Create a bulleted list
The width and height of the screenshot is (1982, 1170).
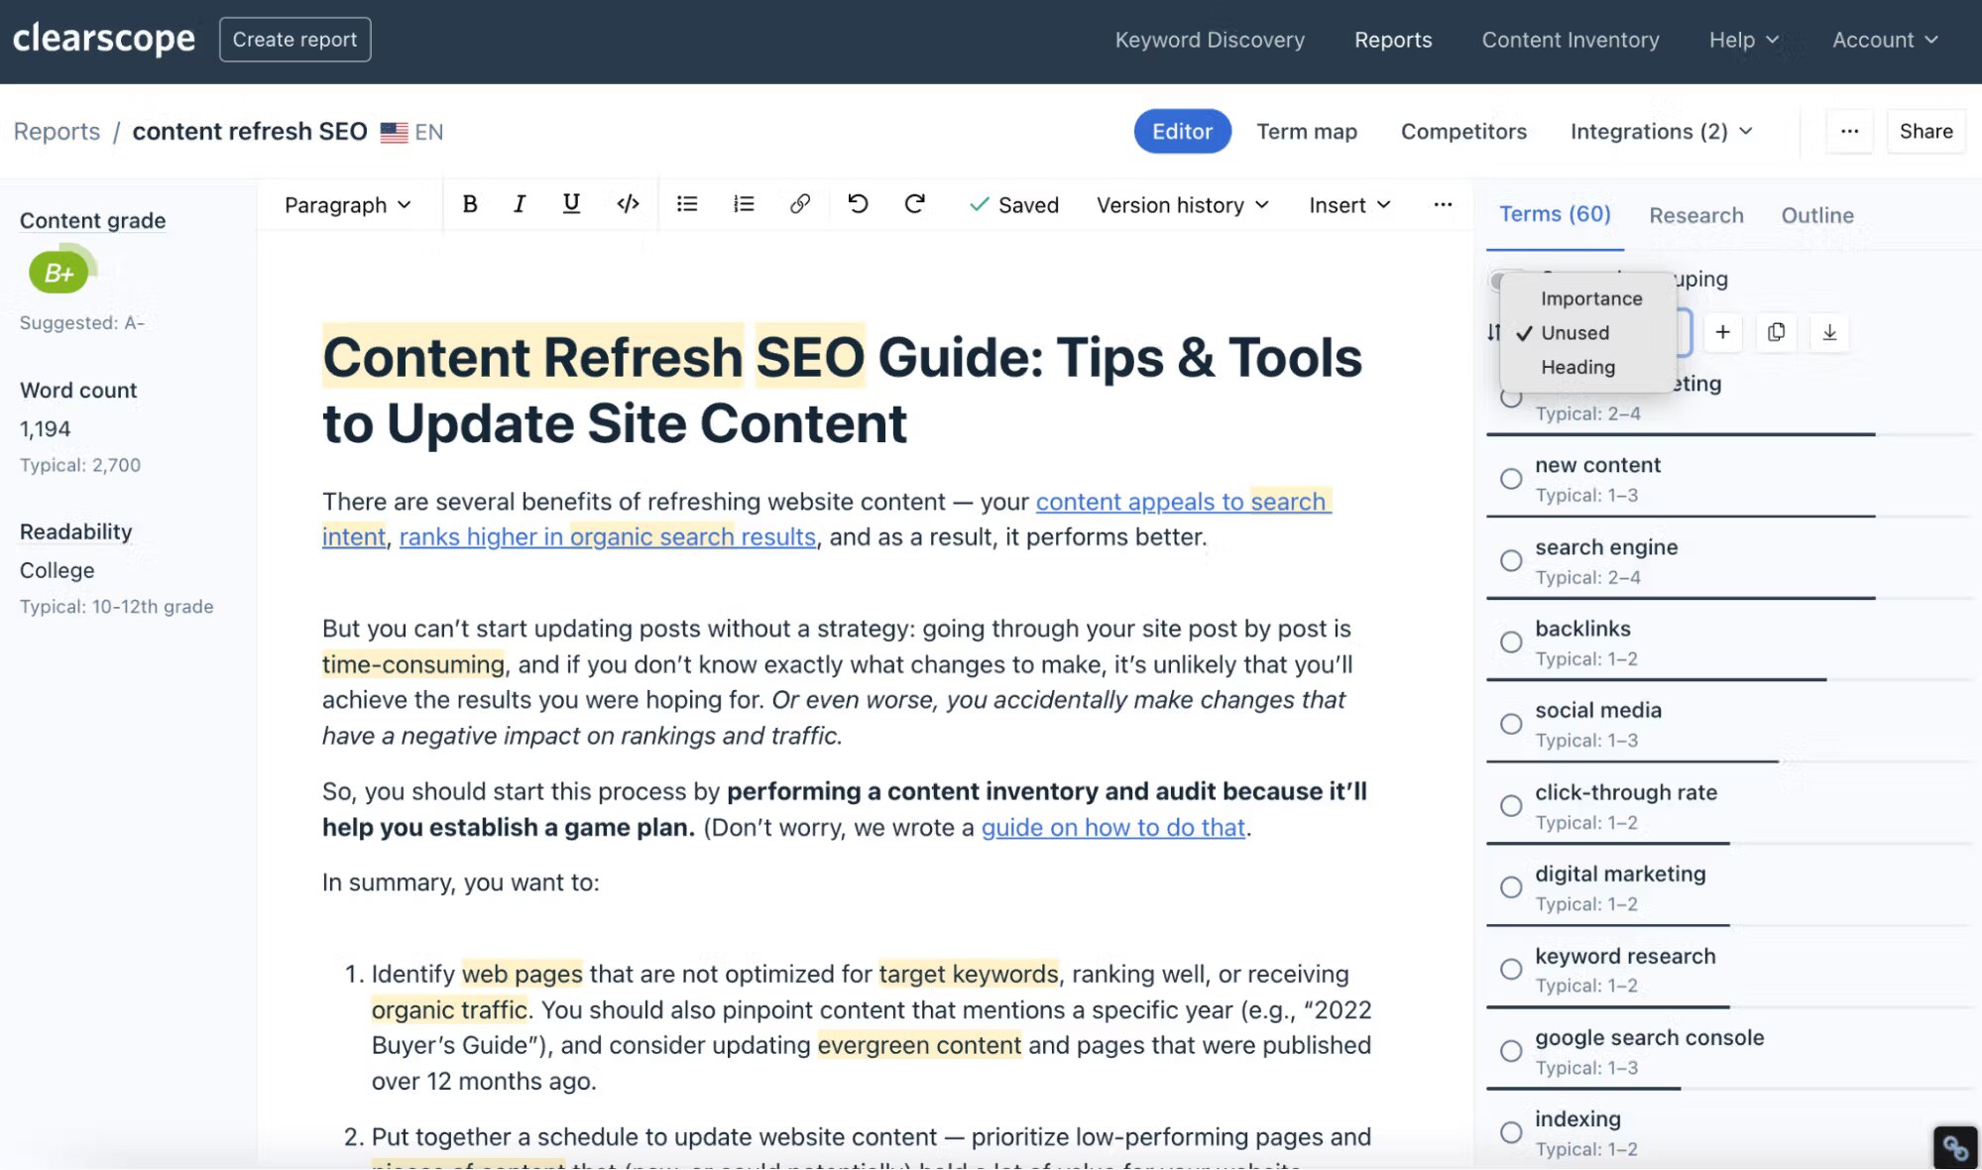pos(686,204)
